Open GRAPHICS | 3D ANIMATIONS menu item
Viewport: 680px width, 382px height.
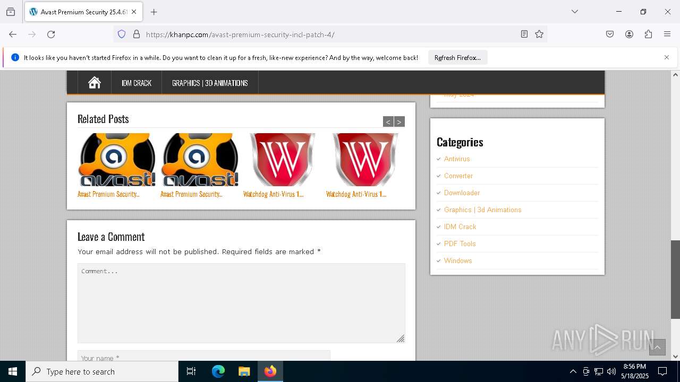click(x=210, y=83)
